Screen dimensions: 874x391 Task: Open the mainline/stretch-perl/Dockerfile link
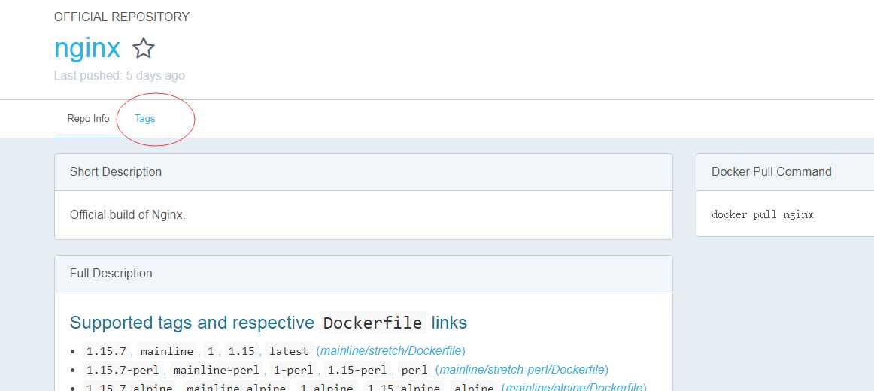coord(522,370)
